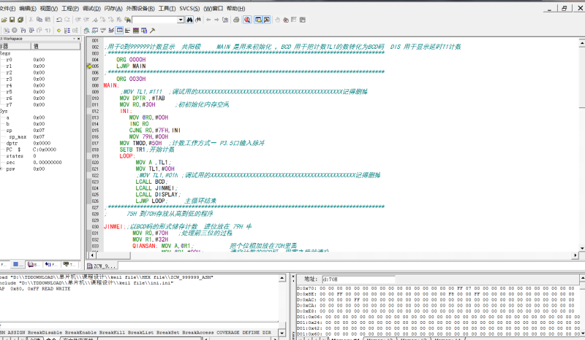Image resolution: width=585 pixels, height=340 pixels.
Task: Open the Toolbox with the hammer icon
Action: click(152, 31)
